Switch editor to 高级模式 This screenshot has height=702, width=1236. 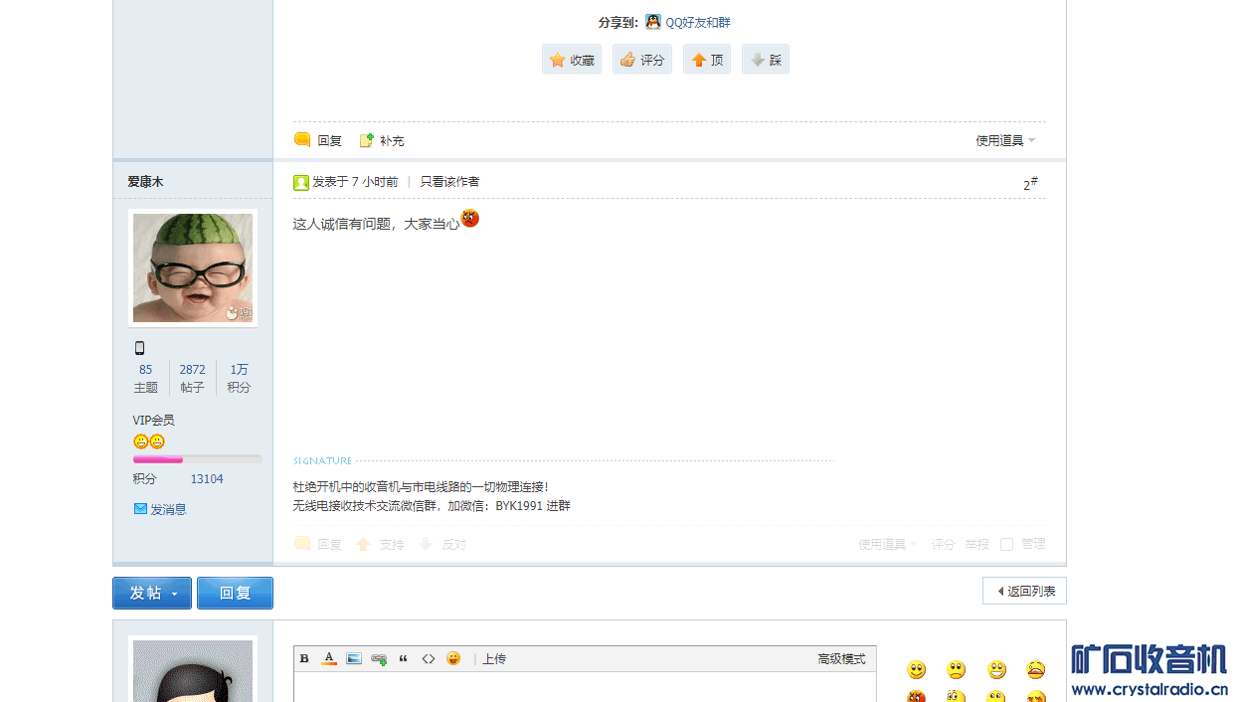[841, 658]
